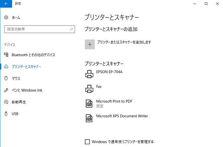Open the マウス settings page
Viewport: 223px width, 147px height.
[x=16, y=78]
